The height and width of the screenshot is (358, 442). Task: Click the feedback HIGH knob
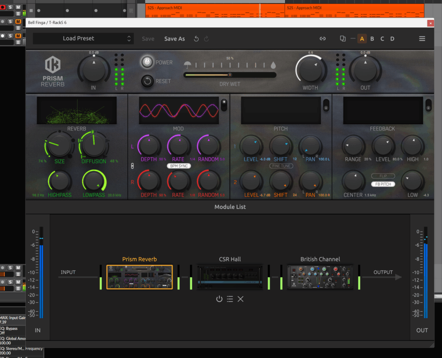413,146
